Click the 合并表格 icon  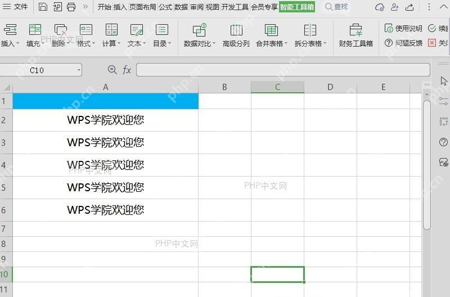point(271,30)
